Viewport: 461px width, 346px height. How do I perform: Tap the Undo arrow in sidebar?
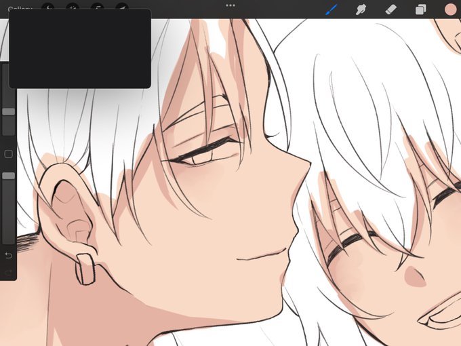(x=8, y=255)
